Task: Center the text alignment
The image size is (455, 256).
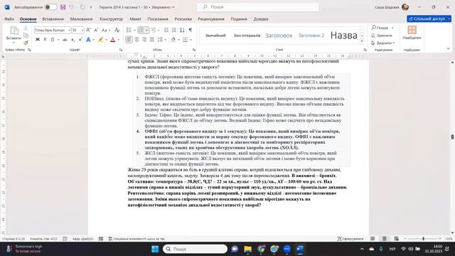Action: (x=136, y=40)
